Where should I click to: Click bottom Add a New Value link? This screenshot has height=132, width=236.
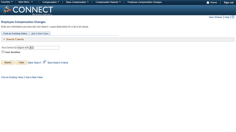(x=34, y=77)
